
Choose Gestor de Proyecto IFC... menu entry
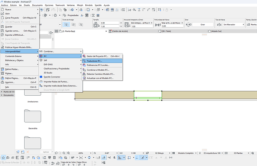pos(102,56)
